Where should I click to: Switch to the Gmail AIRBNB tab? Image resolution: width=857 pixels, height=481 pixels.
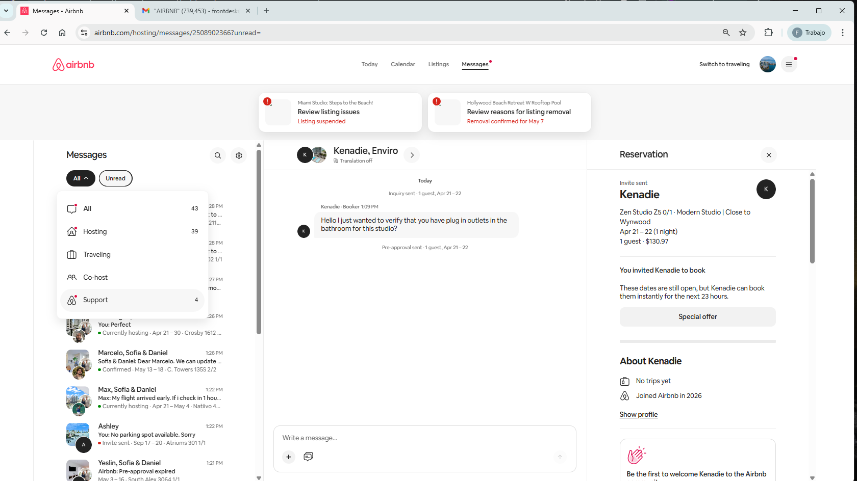pos(196,11)
